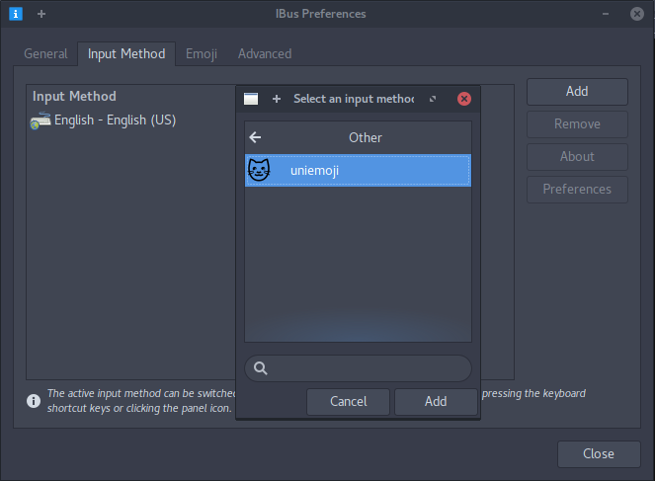Click the Close button at bottom right
Viewport: 655px width, 481px height.
point(598,453)
